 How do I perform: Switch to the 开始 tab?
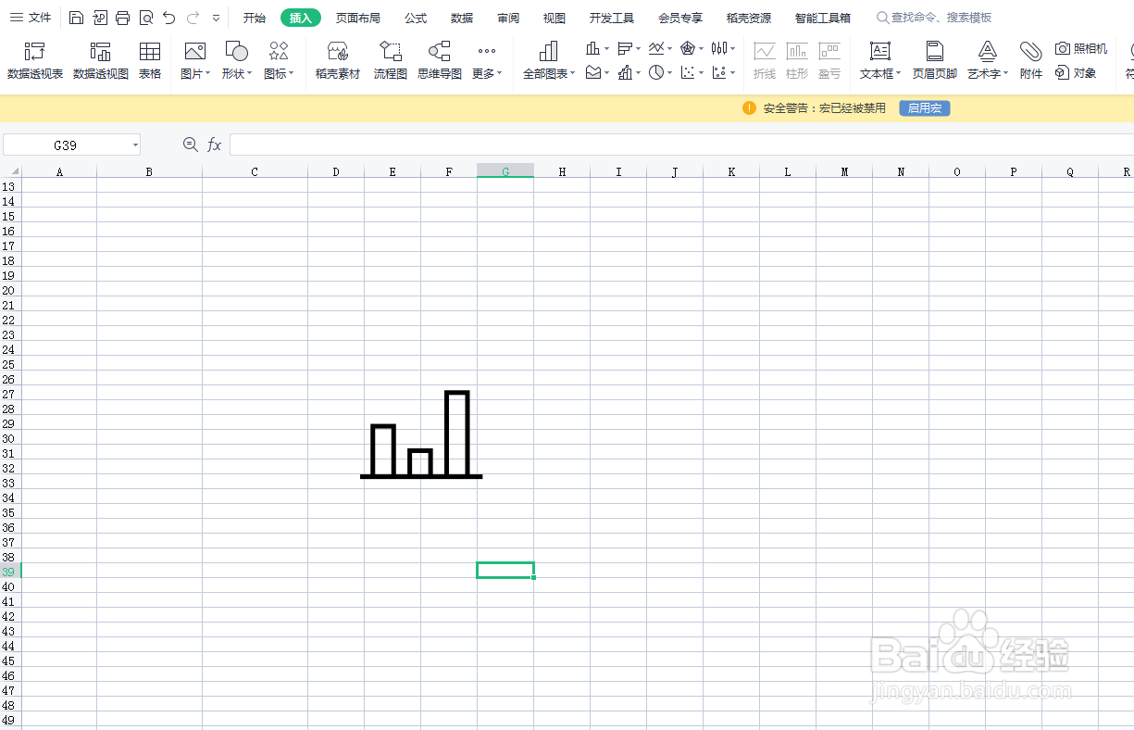[x=255, y=18]
